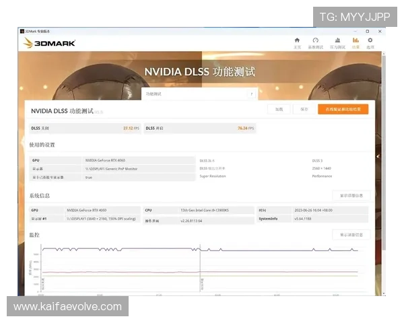Click the "监控" monitoring heading
Screen dimensions: 404x323
tap(34, 235)
